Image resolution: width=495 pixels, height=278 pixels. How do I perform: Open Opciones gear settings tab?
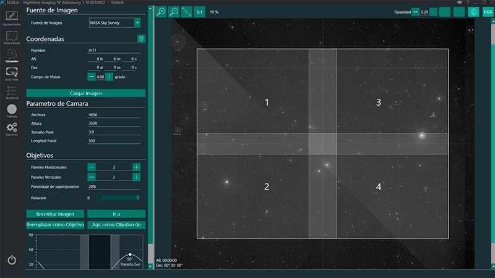point(12,129)
